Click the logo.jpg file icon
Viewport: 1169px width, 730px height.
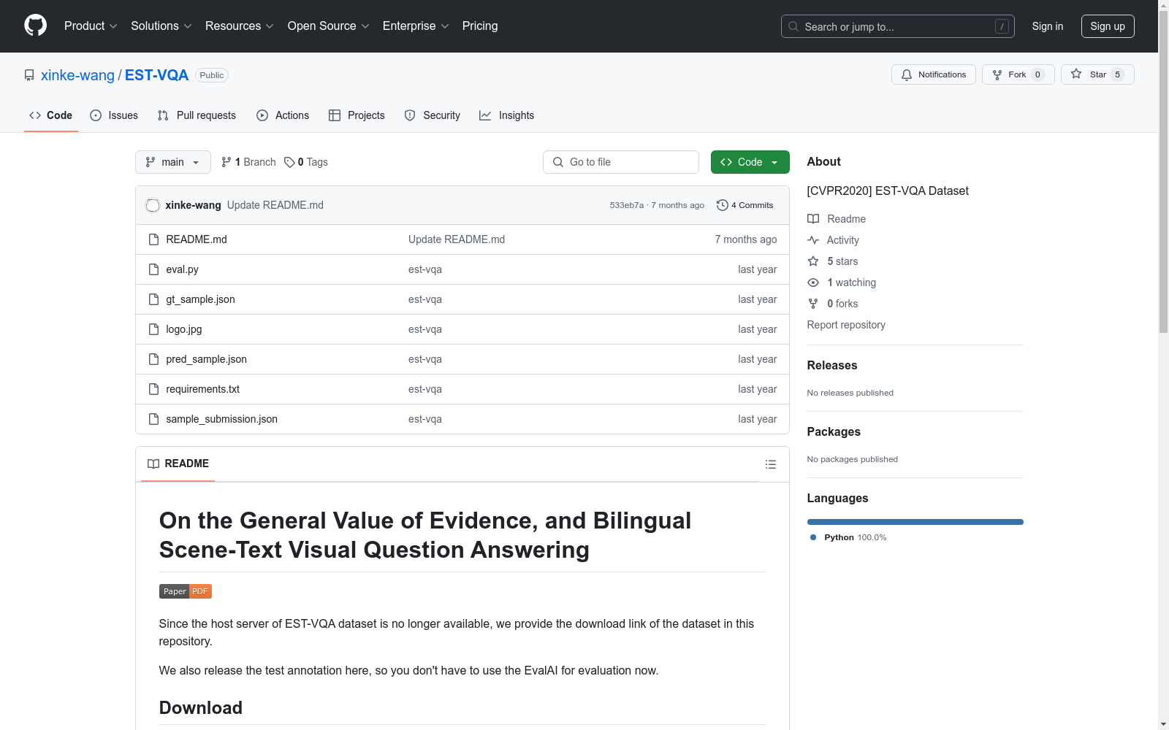pyautogui.click(x=153, y=329)
